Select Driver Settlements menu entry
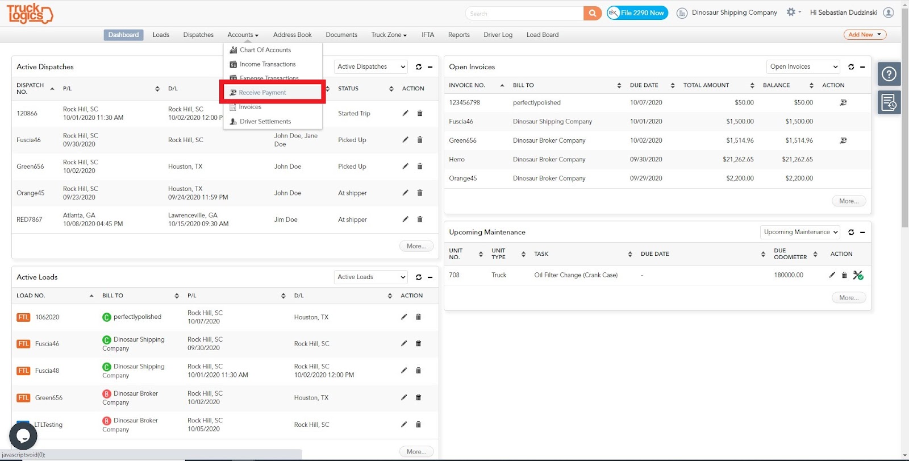 (265, 122)
